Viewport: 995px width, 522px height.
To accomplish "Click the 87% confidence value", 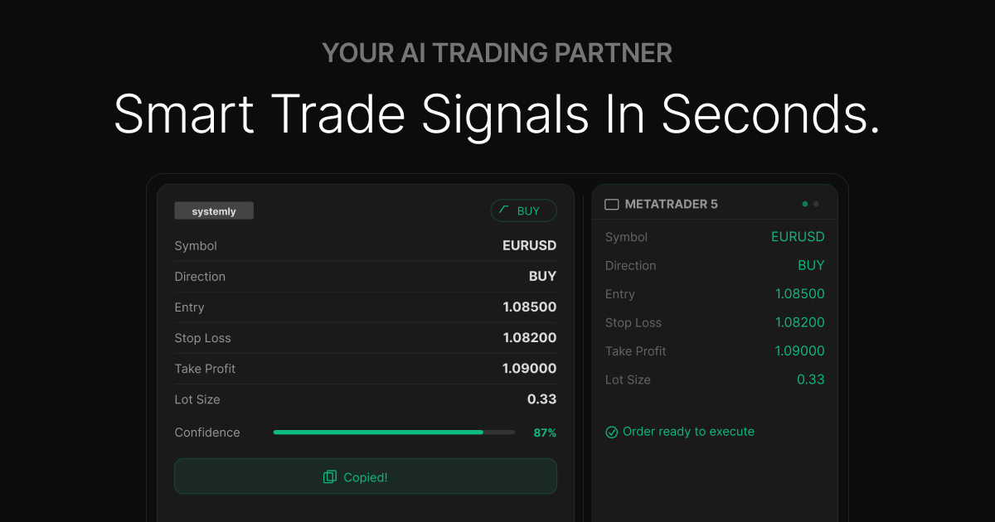I will [545, 433].
